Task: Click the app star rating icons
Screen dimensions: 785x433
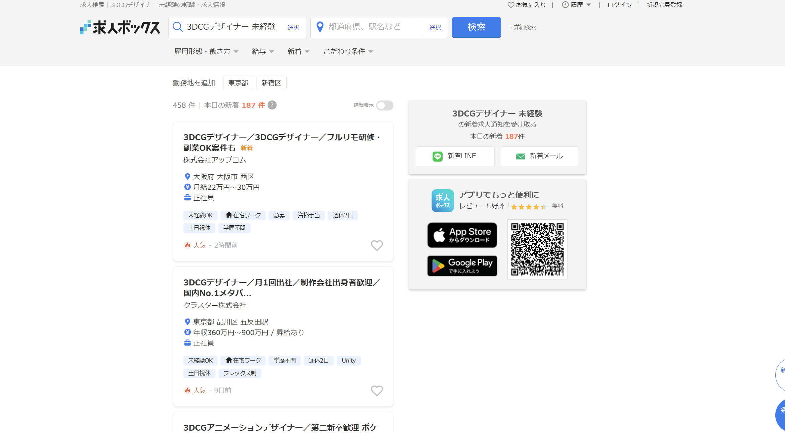Action: [x=529, y=207]
